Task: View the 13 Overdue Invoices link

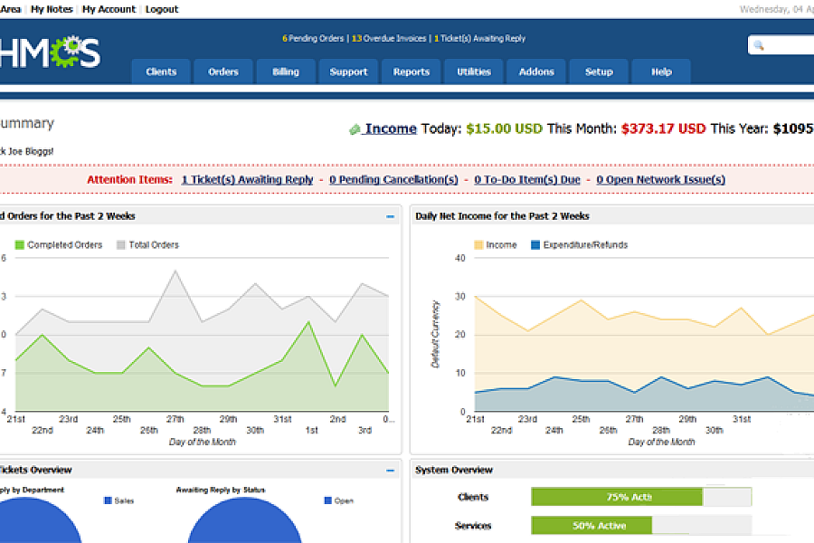Action: pyautogui.click(x=389, y=38)
